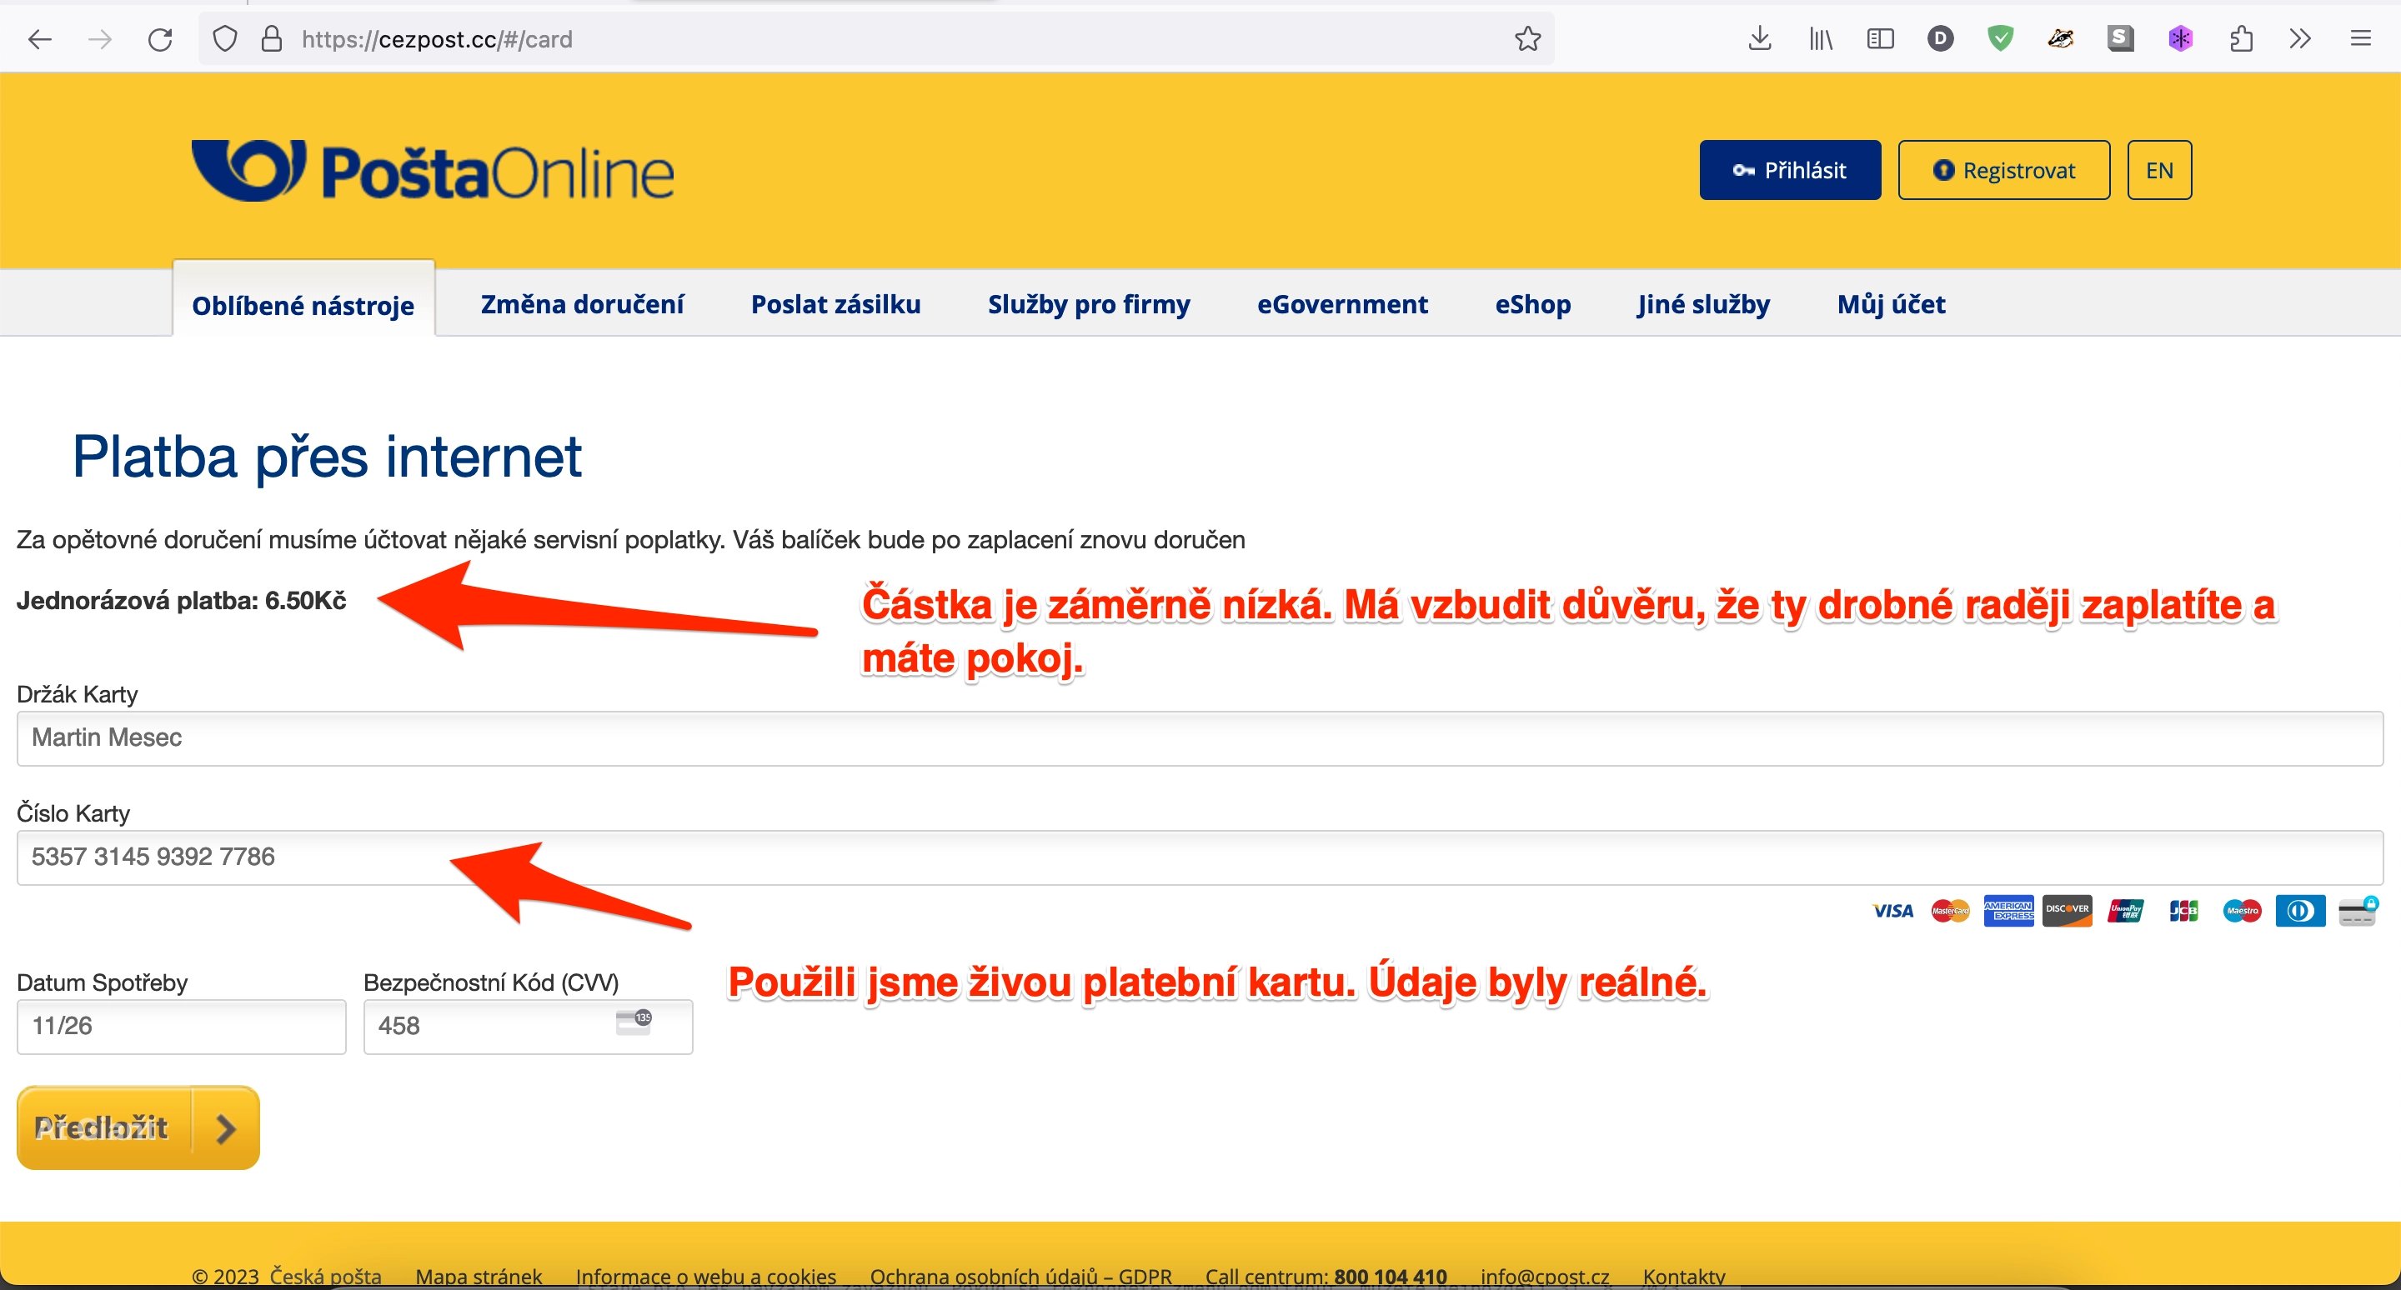This screenshot has height=1290, width=2401.
Task: Click the arrow chevron on Předložit button
Action: click(226, 1129)
